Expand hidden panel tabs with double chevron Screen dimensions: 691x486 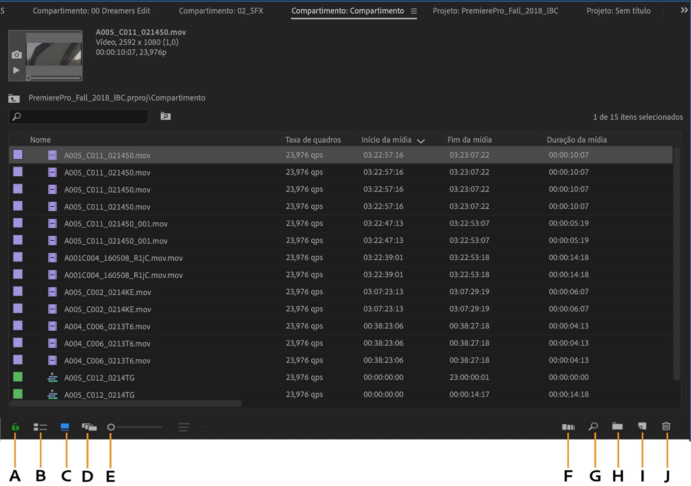coord(684,10)
